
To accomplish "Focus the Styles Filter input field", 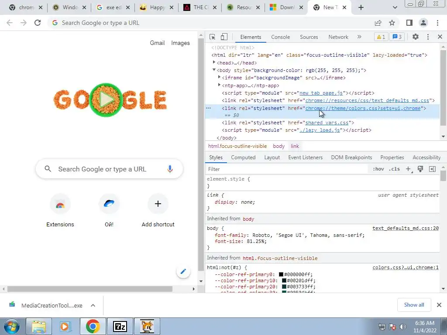I will pyautogui.click(x=287, y=169).
